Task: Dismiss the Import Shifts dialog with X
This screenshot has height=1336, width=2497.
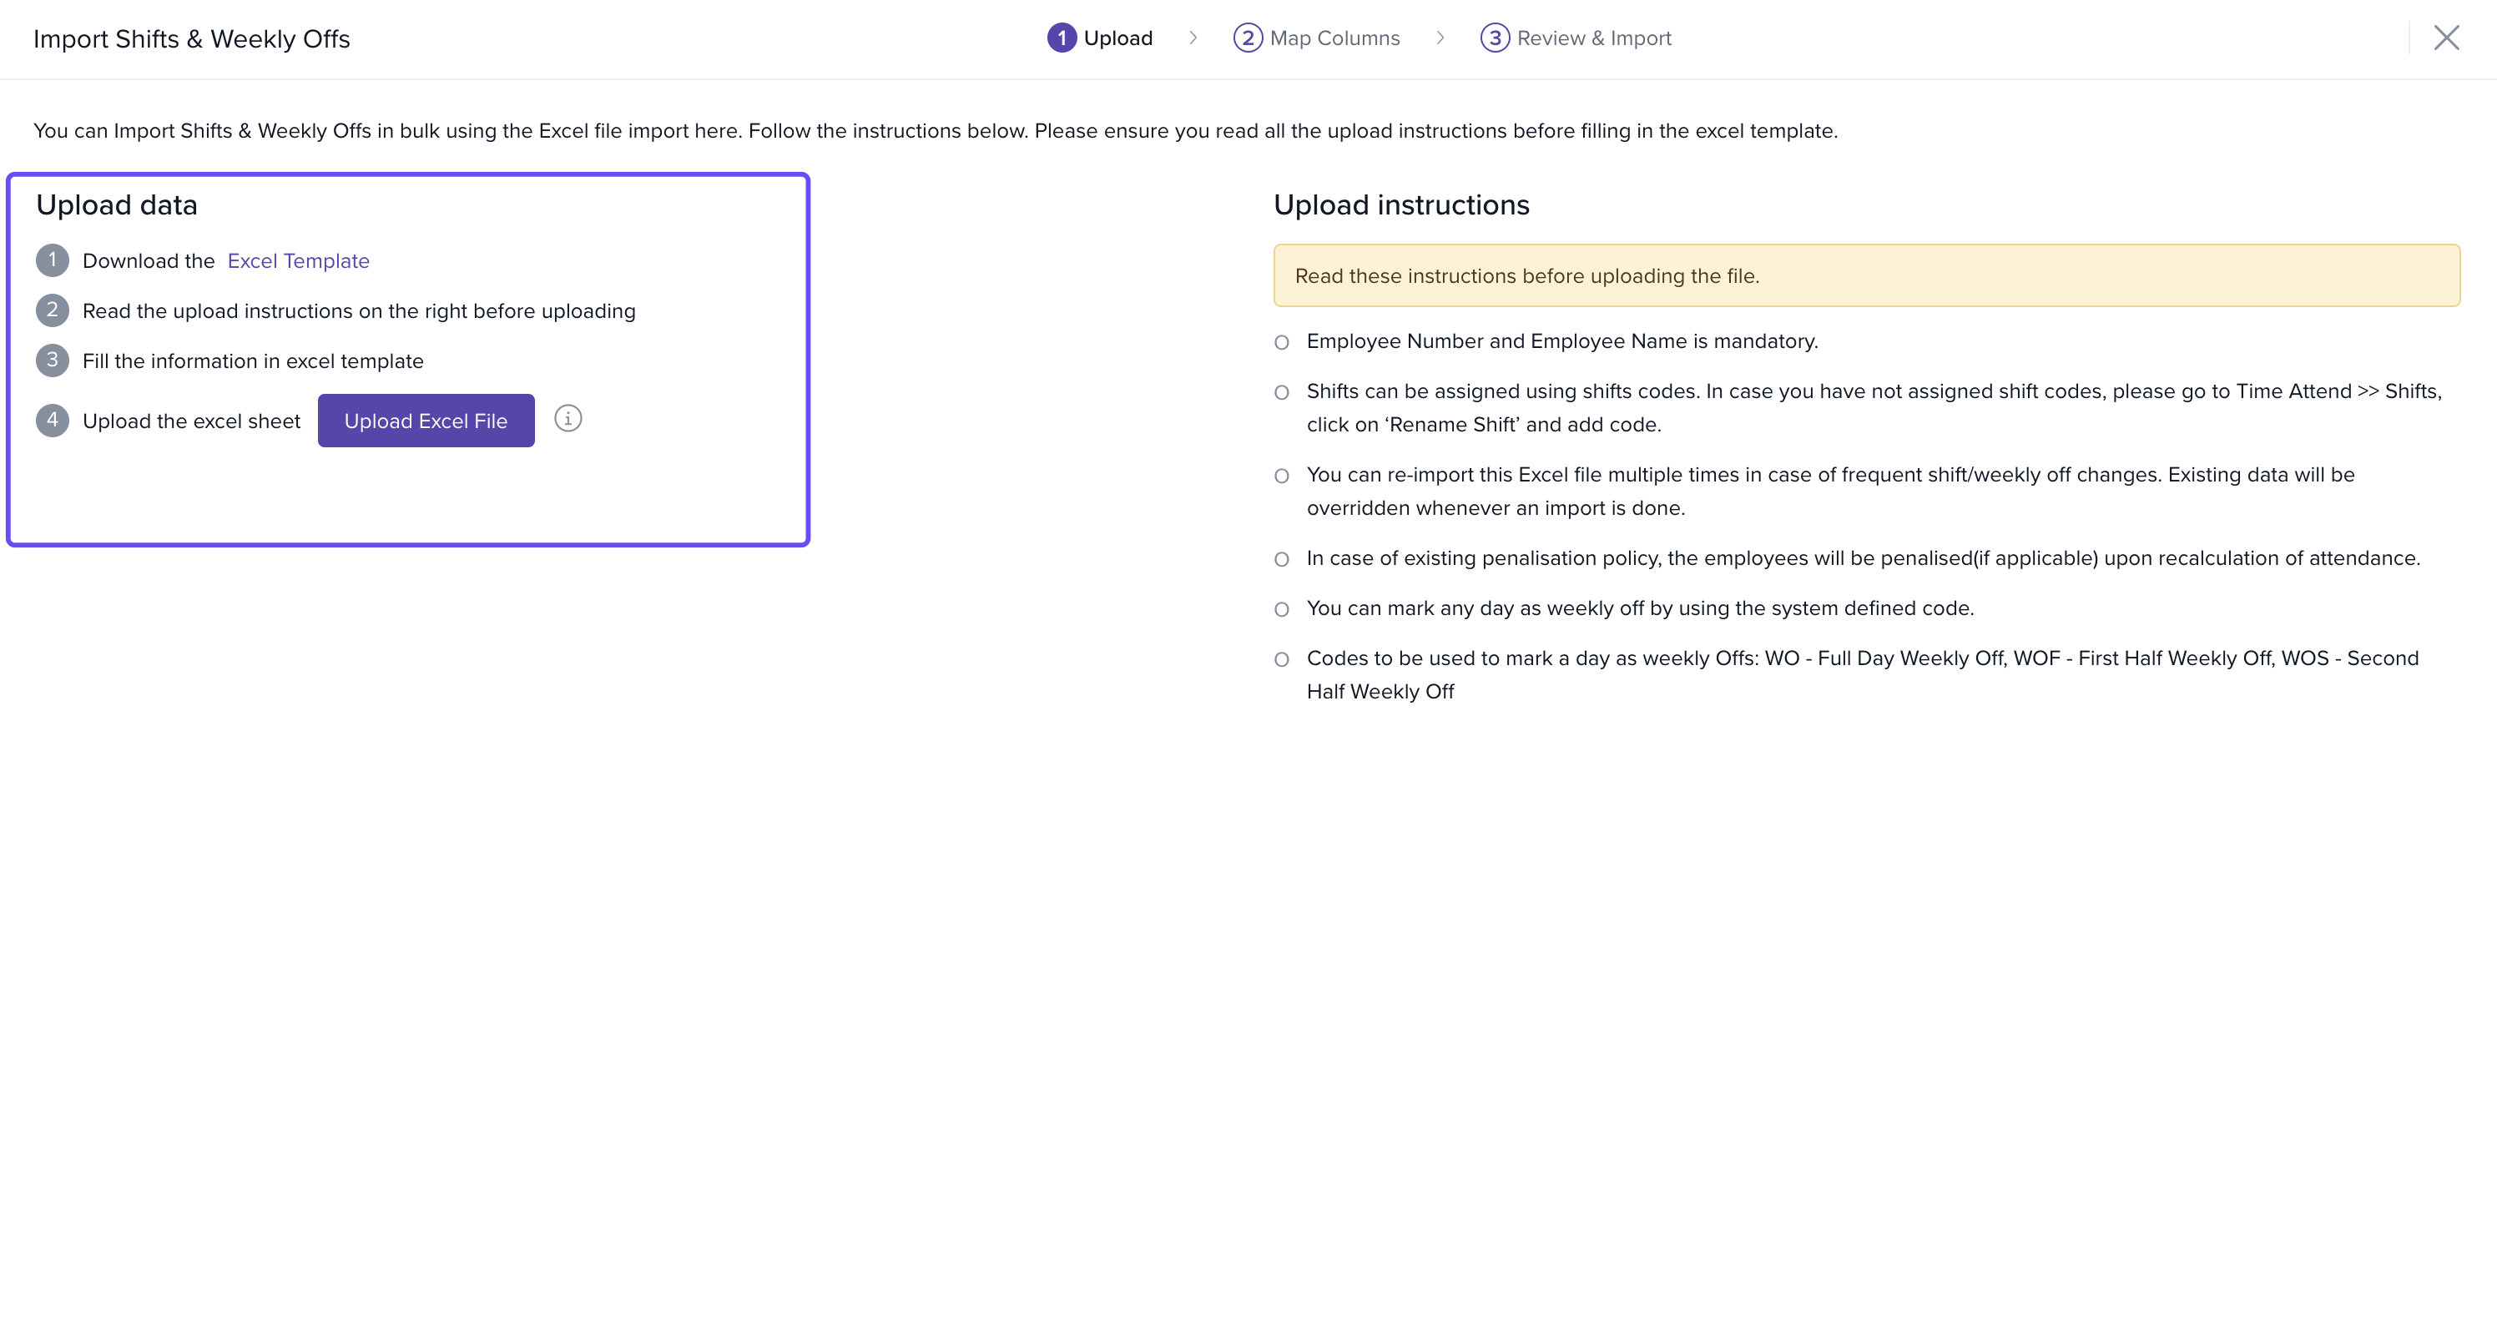Action: click(x=2447, y=38)
